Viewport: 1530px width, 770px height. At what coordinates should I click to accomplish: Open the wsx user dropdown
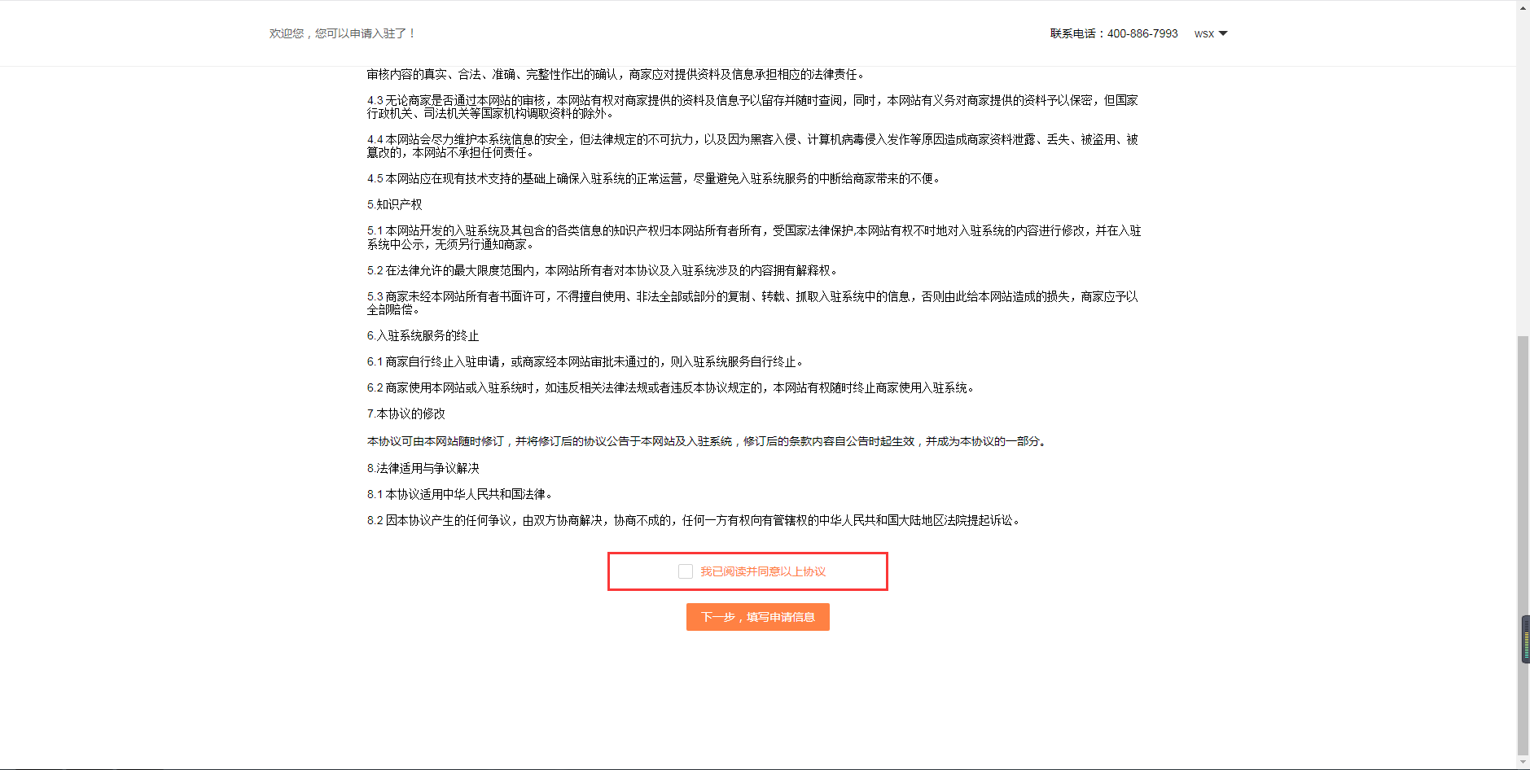tap(1210, 33)
